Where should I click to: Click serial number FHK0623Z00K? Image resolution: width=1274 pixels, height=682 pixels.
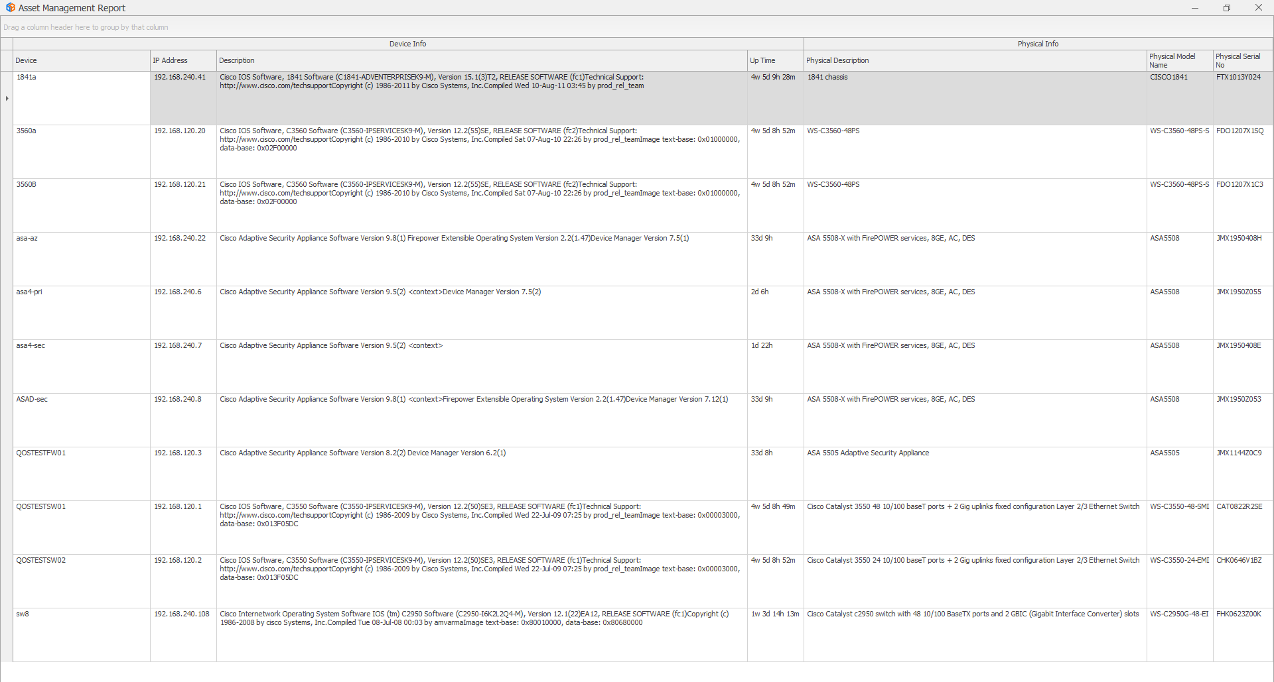tap(1243, 635)
